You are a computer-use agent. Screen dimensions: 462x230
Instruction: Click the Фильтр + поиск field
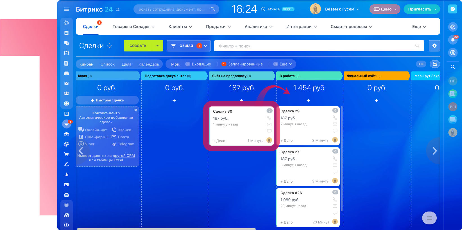pos(319,46)
